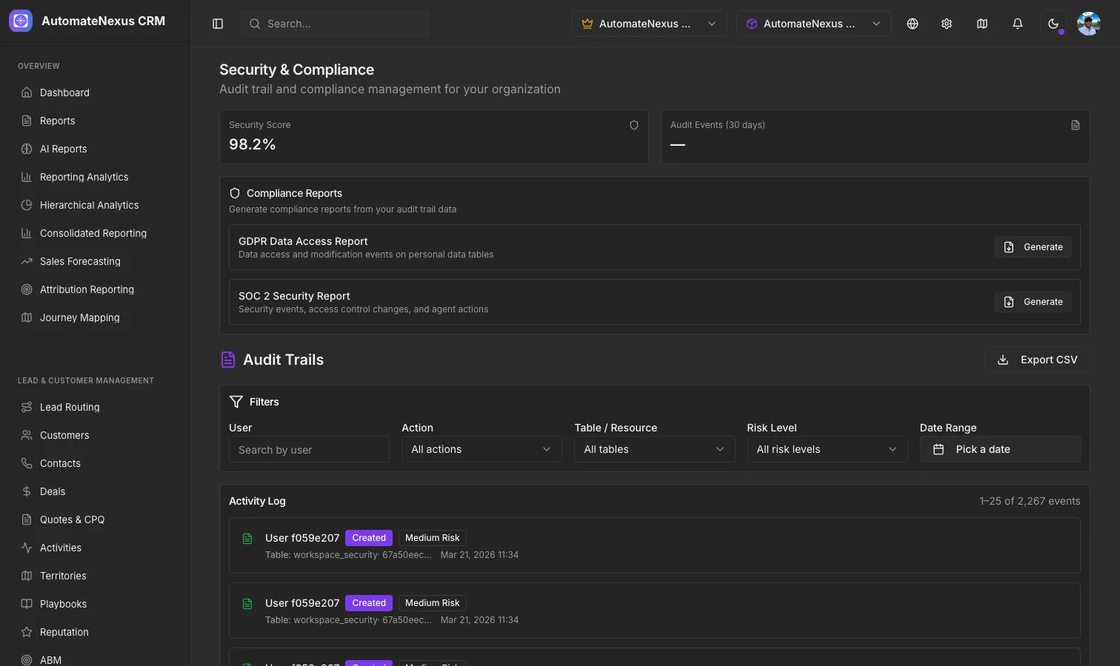Click Medium Risk tag on second log entry
Screen dimensions: 1120x666
click(433, 603)
